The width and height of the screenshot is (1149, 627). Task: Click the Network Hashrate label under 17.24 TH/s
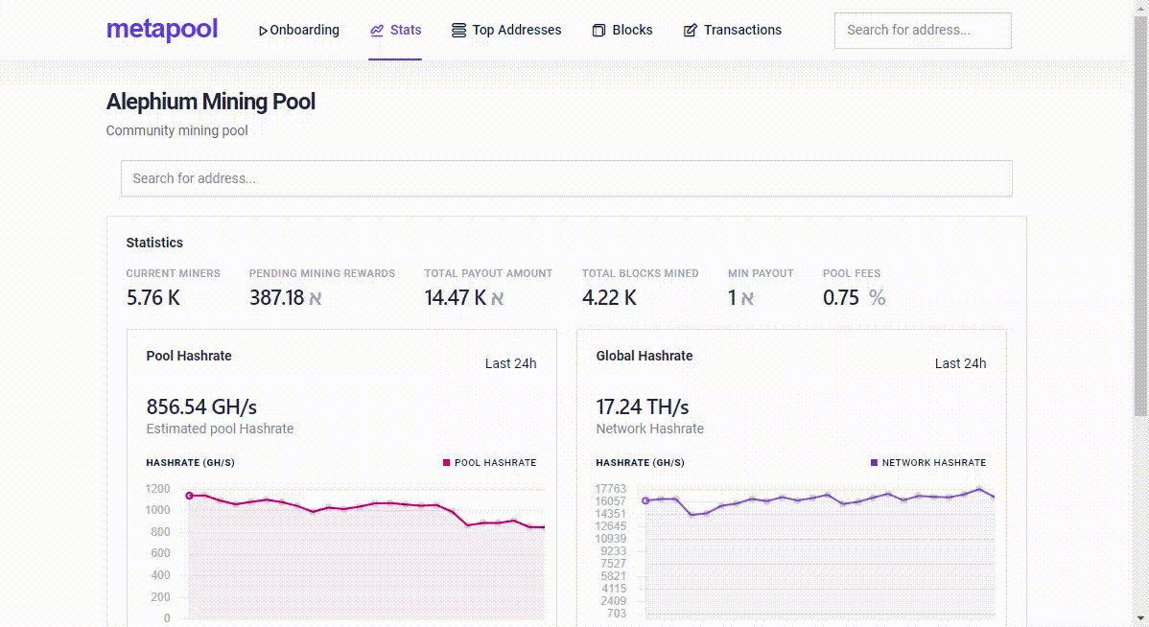click(x=650, y=429)
